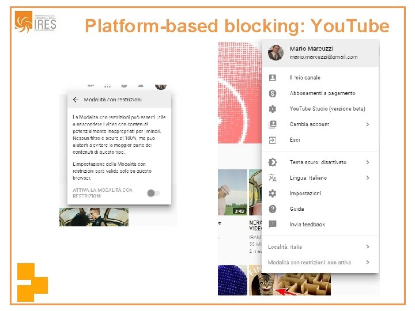Click the video thumbnail below restrictions panel
Image resolution: width=415 pixels, height=311 pixels.
click(94, 217)
